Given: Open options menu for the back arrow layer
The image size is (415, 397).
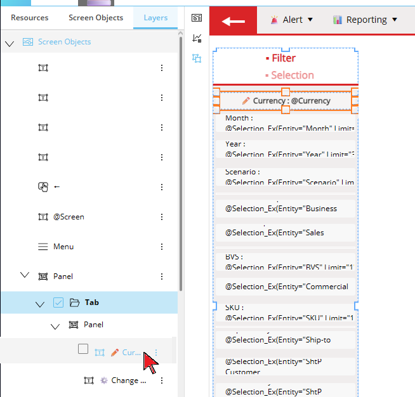Looking at the screenshot, I should click(162, 187).
